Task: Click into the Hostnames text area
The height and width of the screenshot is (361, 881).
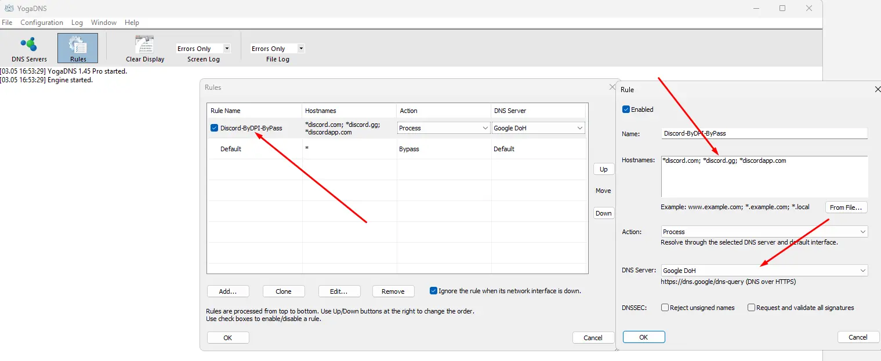Action: pyautogui.click(x=764, y=177)
